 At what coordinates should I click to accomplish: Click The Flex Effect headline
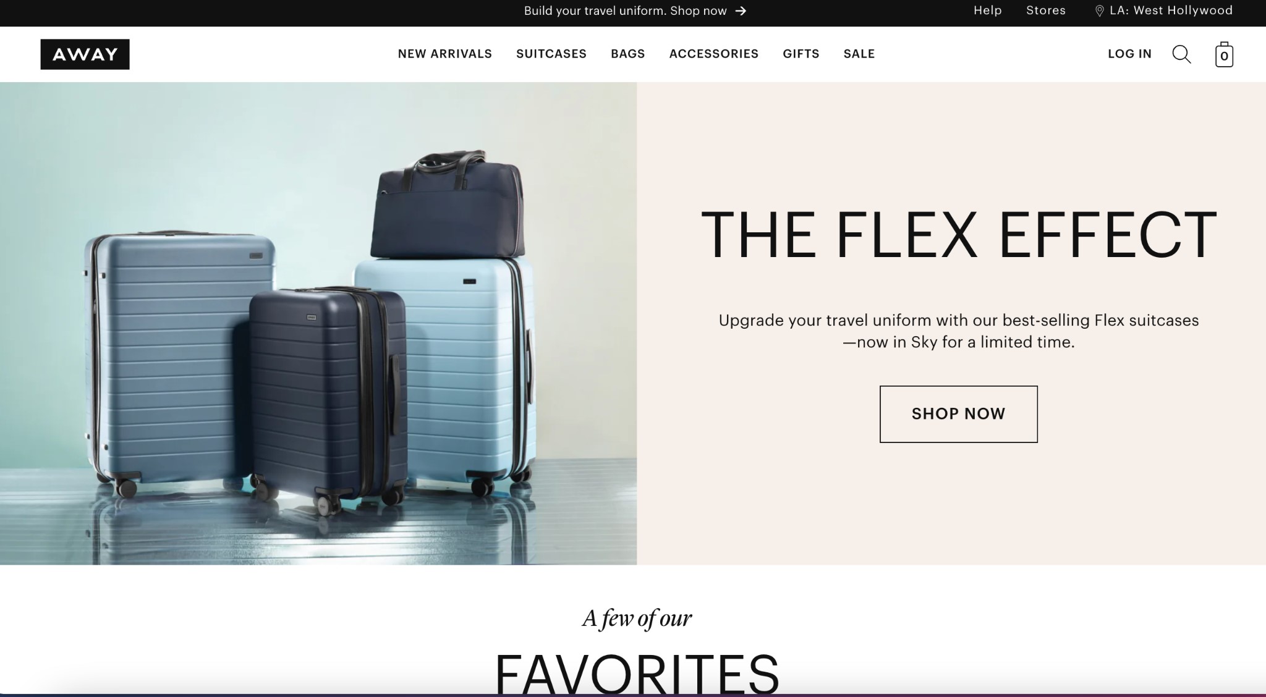point(959,235)
